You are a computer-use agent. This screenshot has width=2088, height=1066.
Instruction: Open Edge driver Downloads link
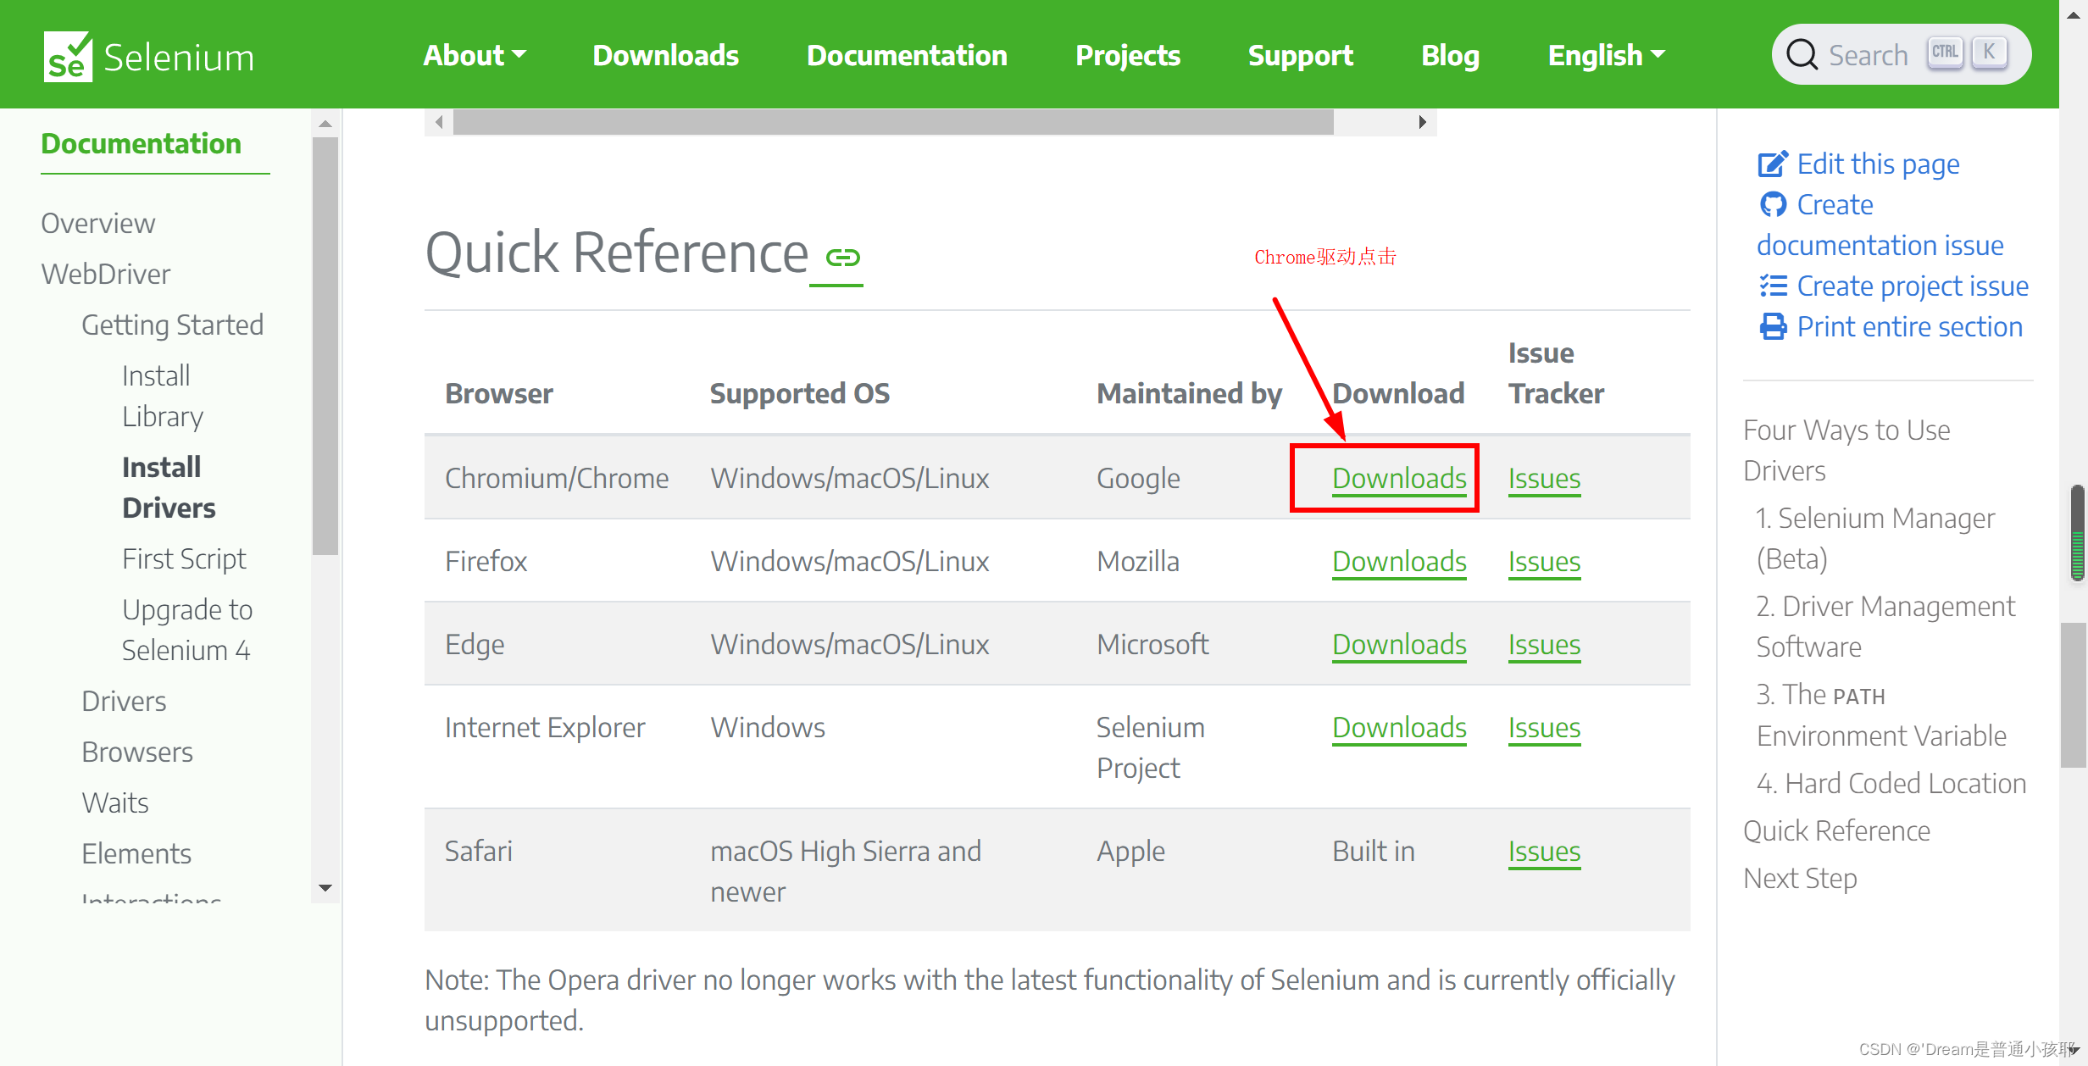(1399, 644)
